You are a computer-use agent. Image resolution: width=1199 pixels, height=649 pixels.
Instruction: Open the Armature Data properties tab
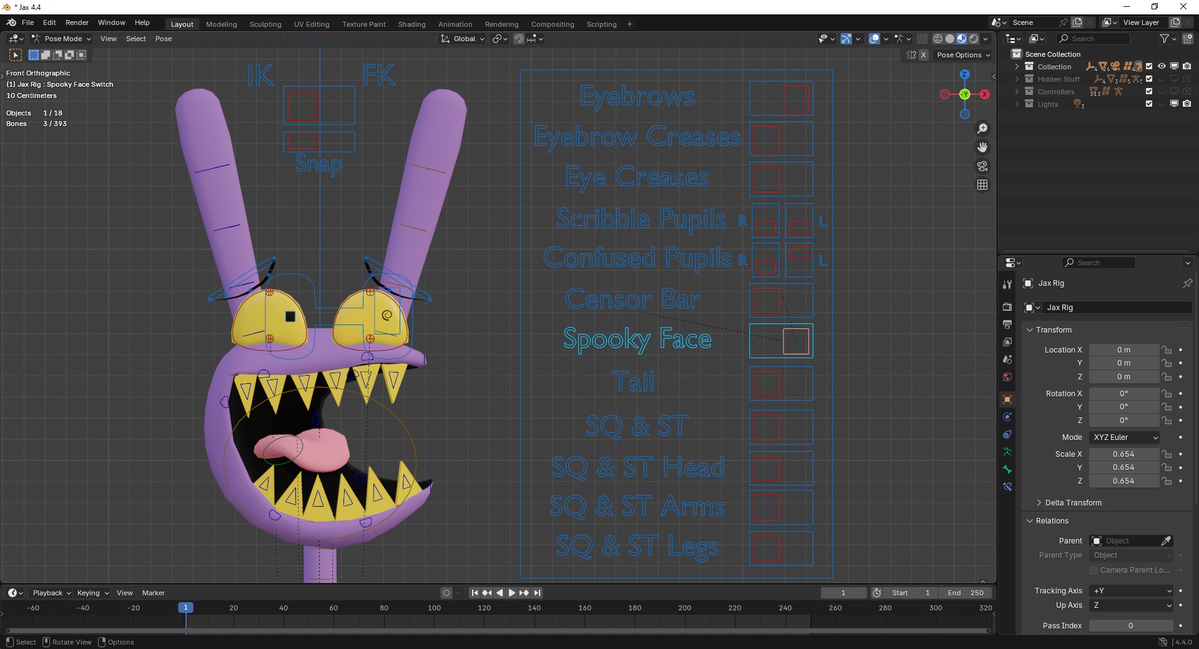click(x=1007, y=452)
